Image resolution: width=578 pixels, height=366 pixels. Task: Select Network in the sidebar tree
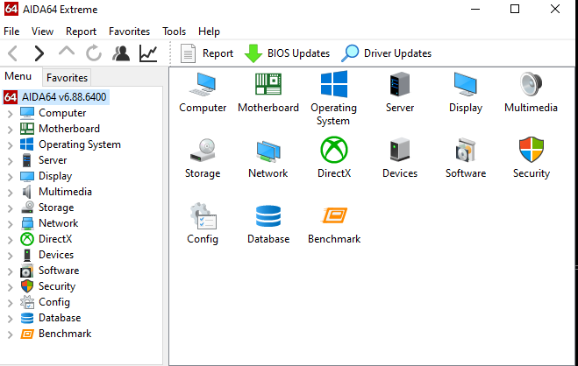(x=58, y=223)
